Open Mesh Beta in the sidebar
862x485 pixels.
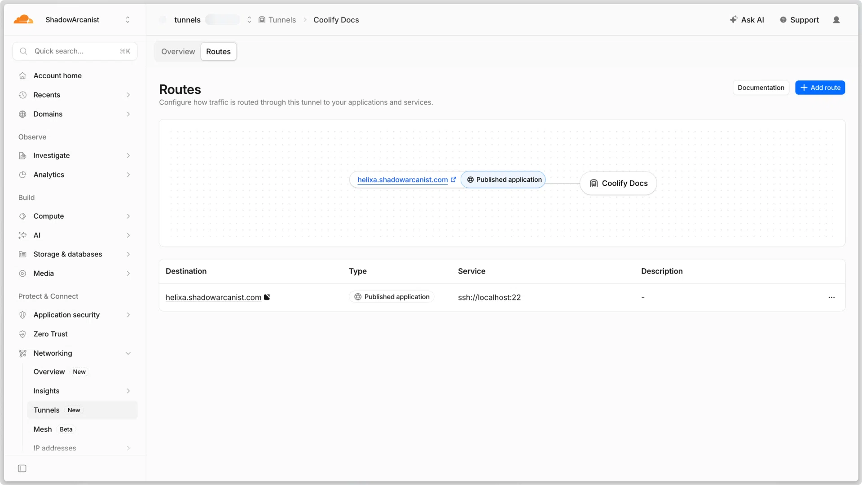[x=82, y=429]
